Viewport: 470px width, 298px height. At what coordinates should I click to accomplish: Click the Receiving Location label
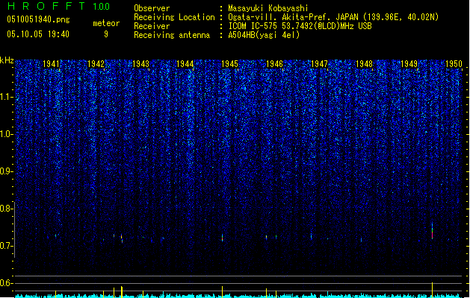pos(174,17)
